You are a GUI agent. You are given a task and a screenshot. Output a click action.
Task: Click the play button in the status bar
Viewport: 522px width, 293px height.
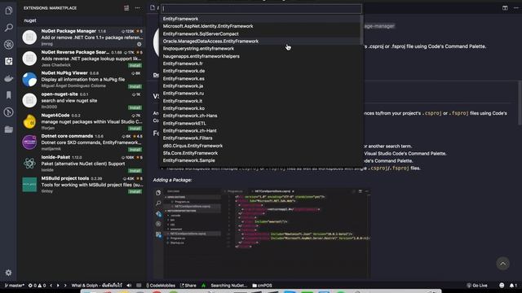point(58,286)
